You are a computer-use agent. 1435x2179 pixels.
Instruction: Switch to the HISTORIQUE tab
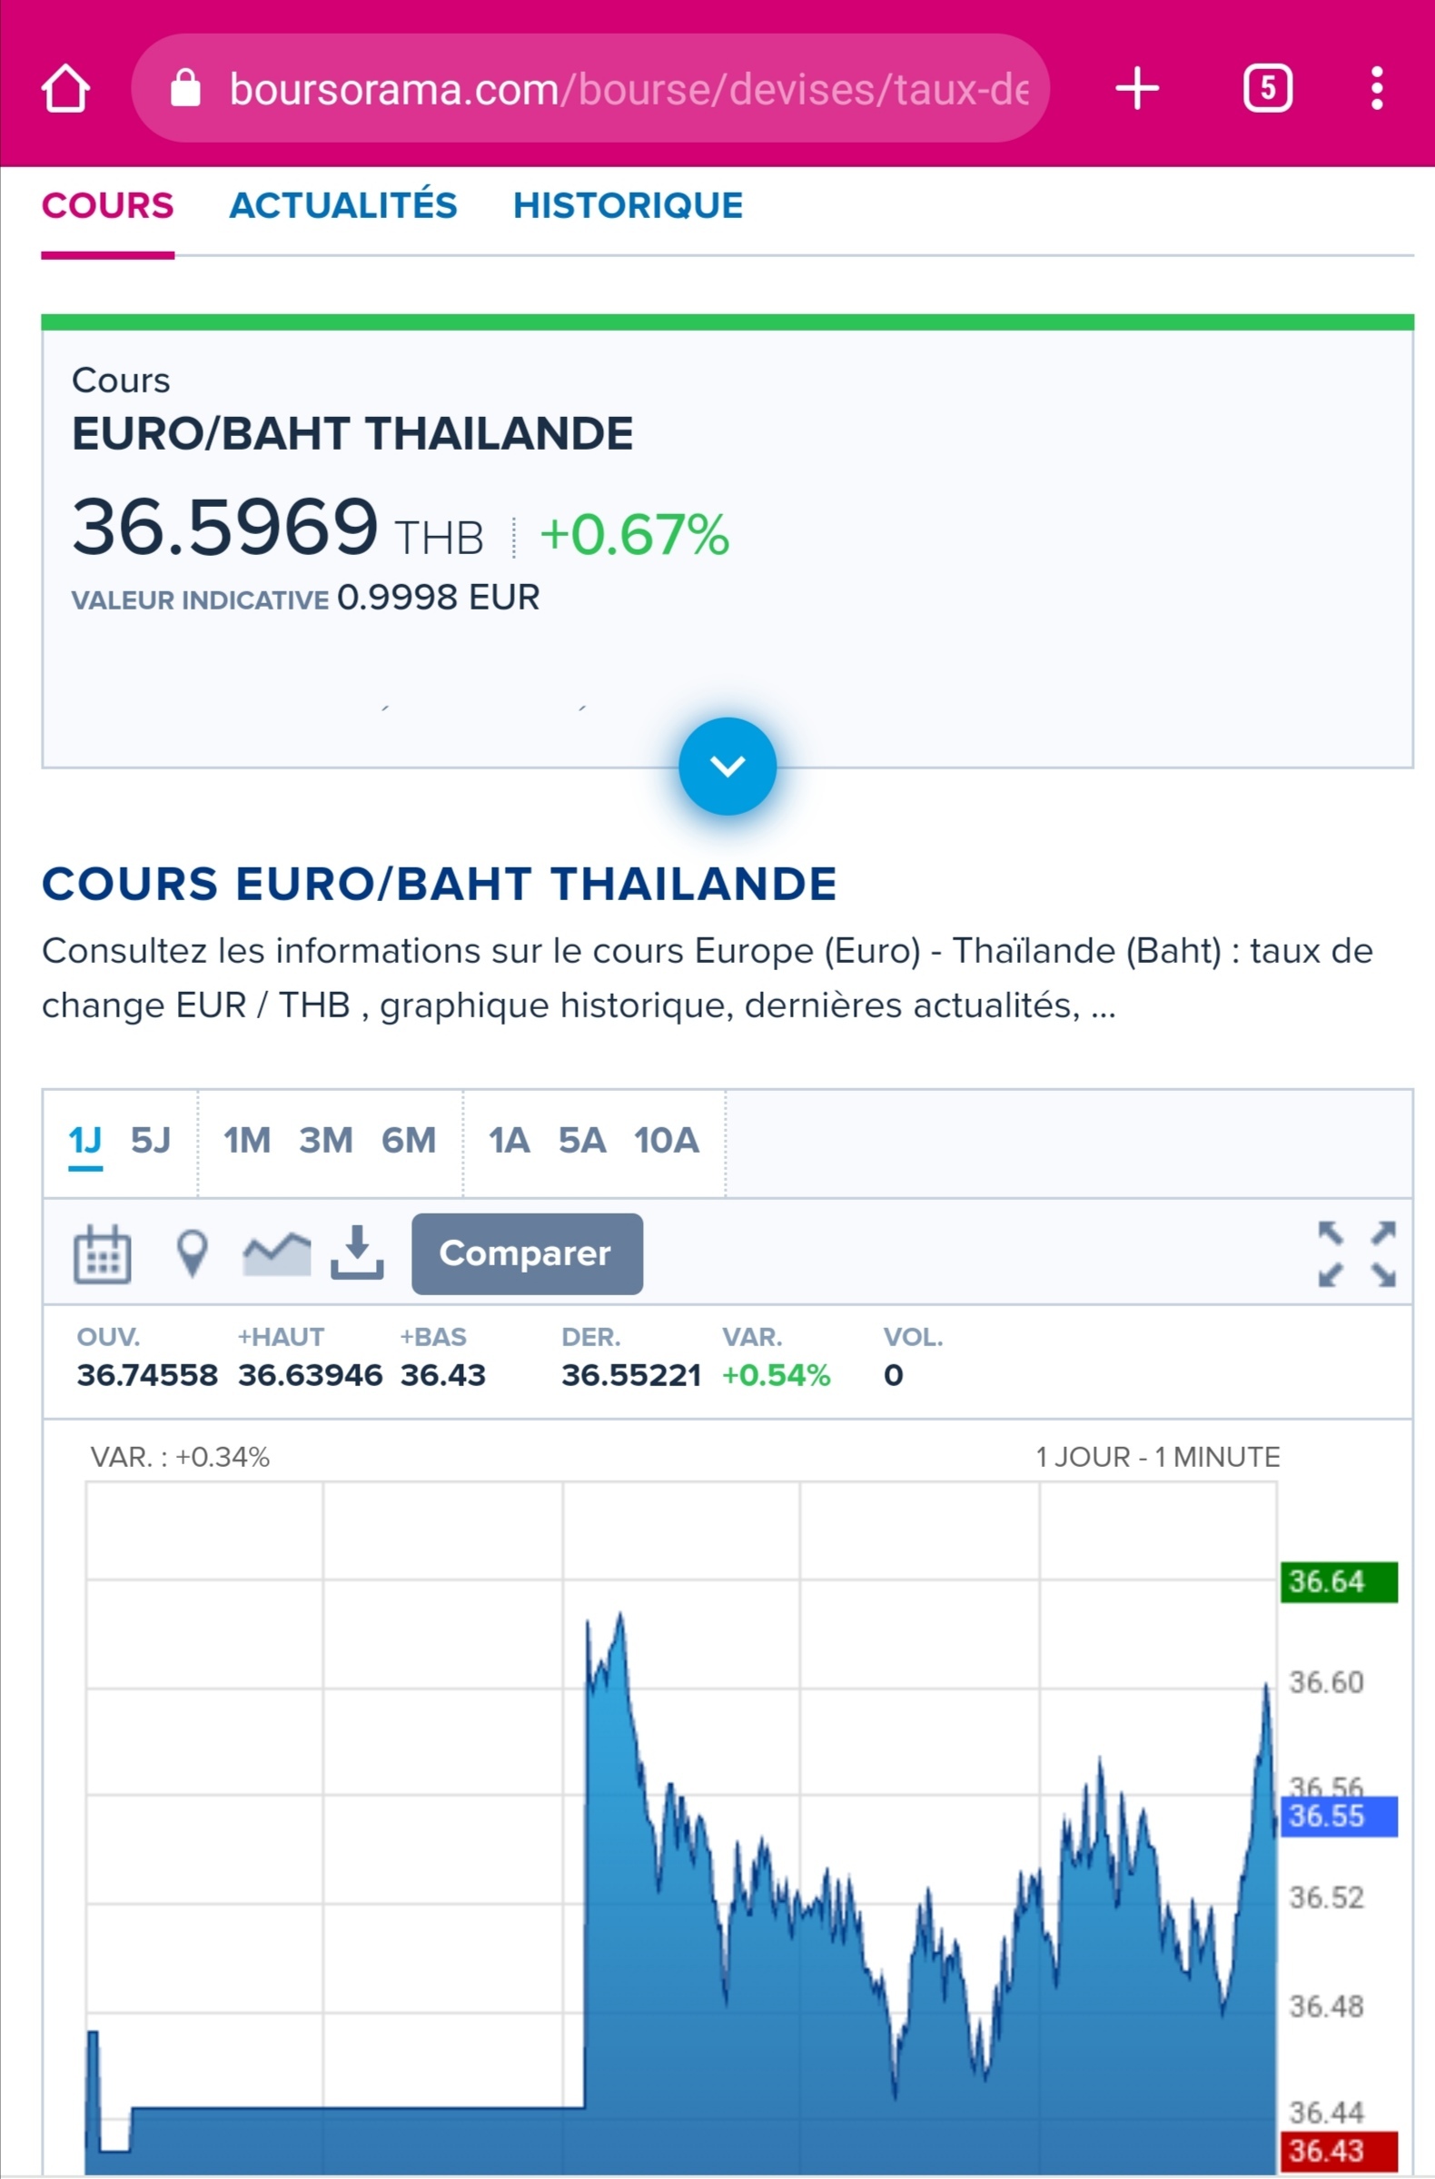pos(628,206)
